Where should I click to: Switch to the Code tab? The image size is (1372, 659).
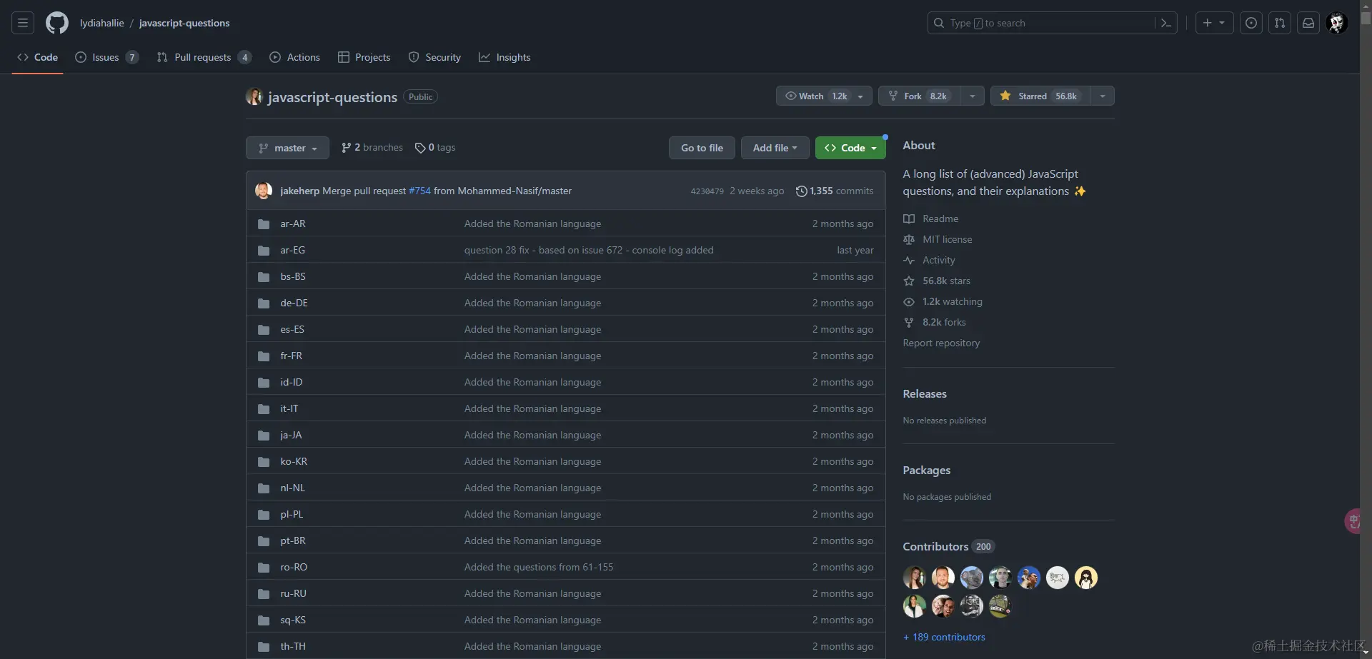pyautogui.click(x=38, y=57)
